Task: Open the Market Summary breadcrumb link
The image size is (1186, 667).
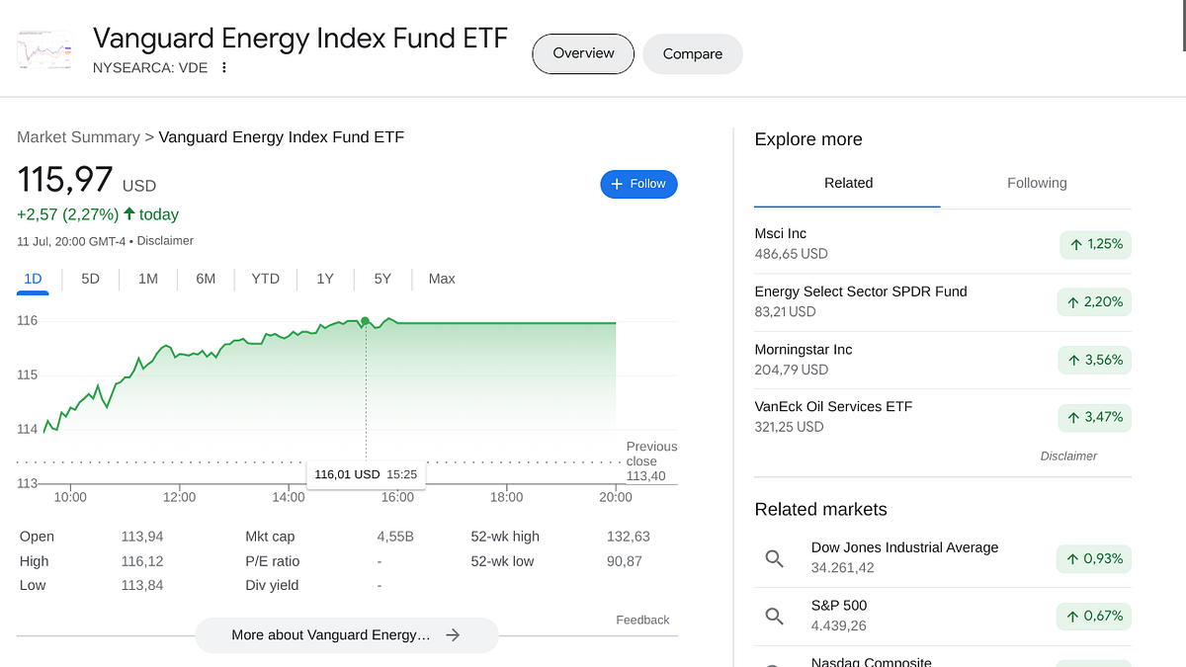Action: click(78, 136)
